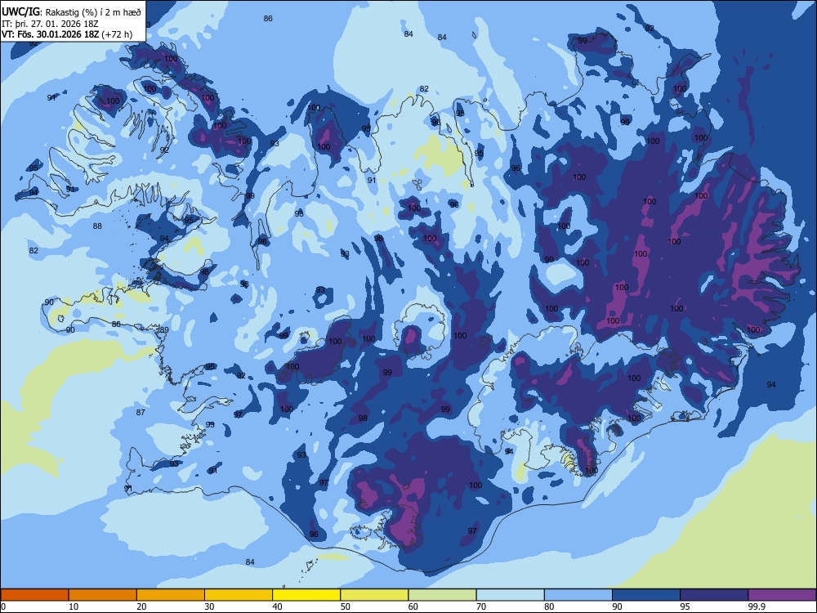Click the legend tick label '10'

(74, 606)
